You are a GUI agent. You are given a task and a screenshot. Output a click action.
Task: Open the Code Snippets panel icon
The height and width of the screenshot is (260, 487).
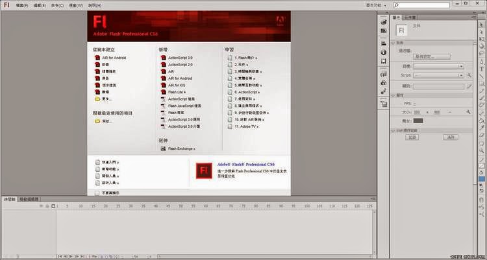[384, 74]
